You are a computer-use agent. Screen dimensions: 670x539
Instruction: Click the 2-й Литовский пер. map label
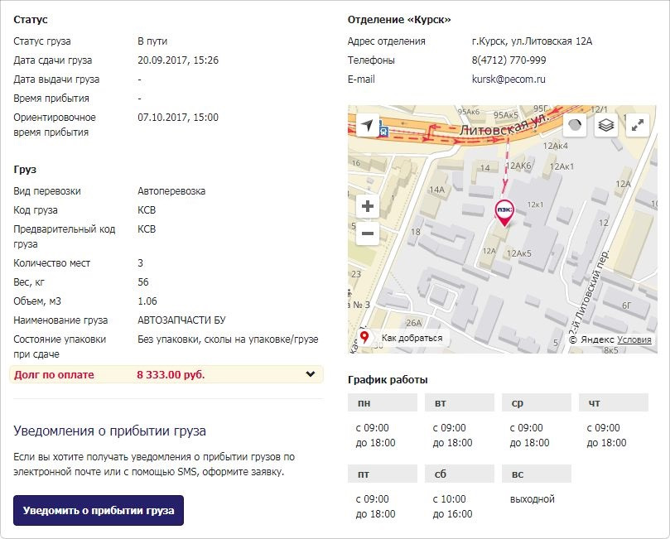pos(589,295)
